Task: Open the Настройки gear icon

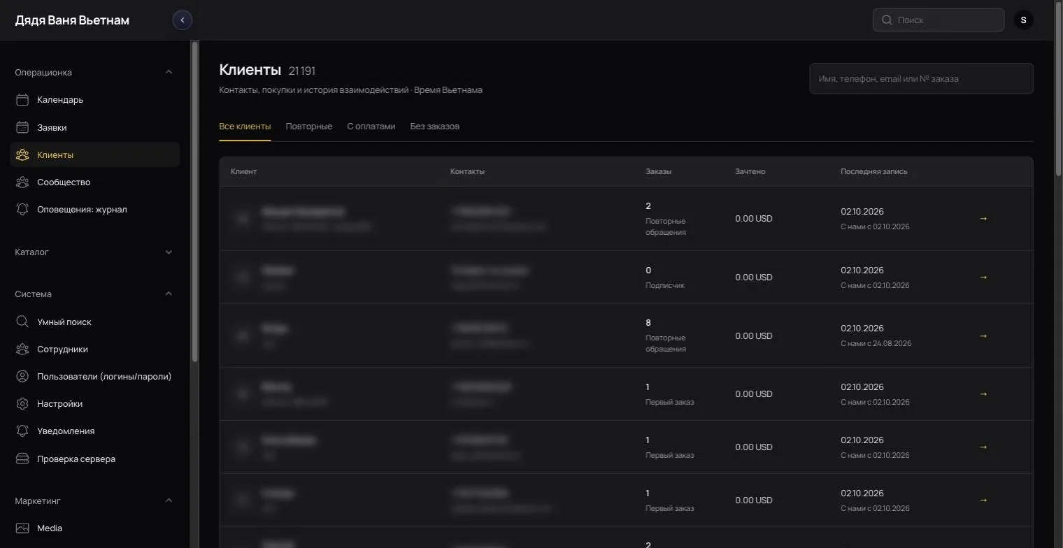Action: tap(22, 403)
